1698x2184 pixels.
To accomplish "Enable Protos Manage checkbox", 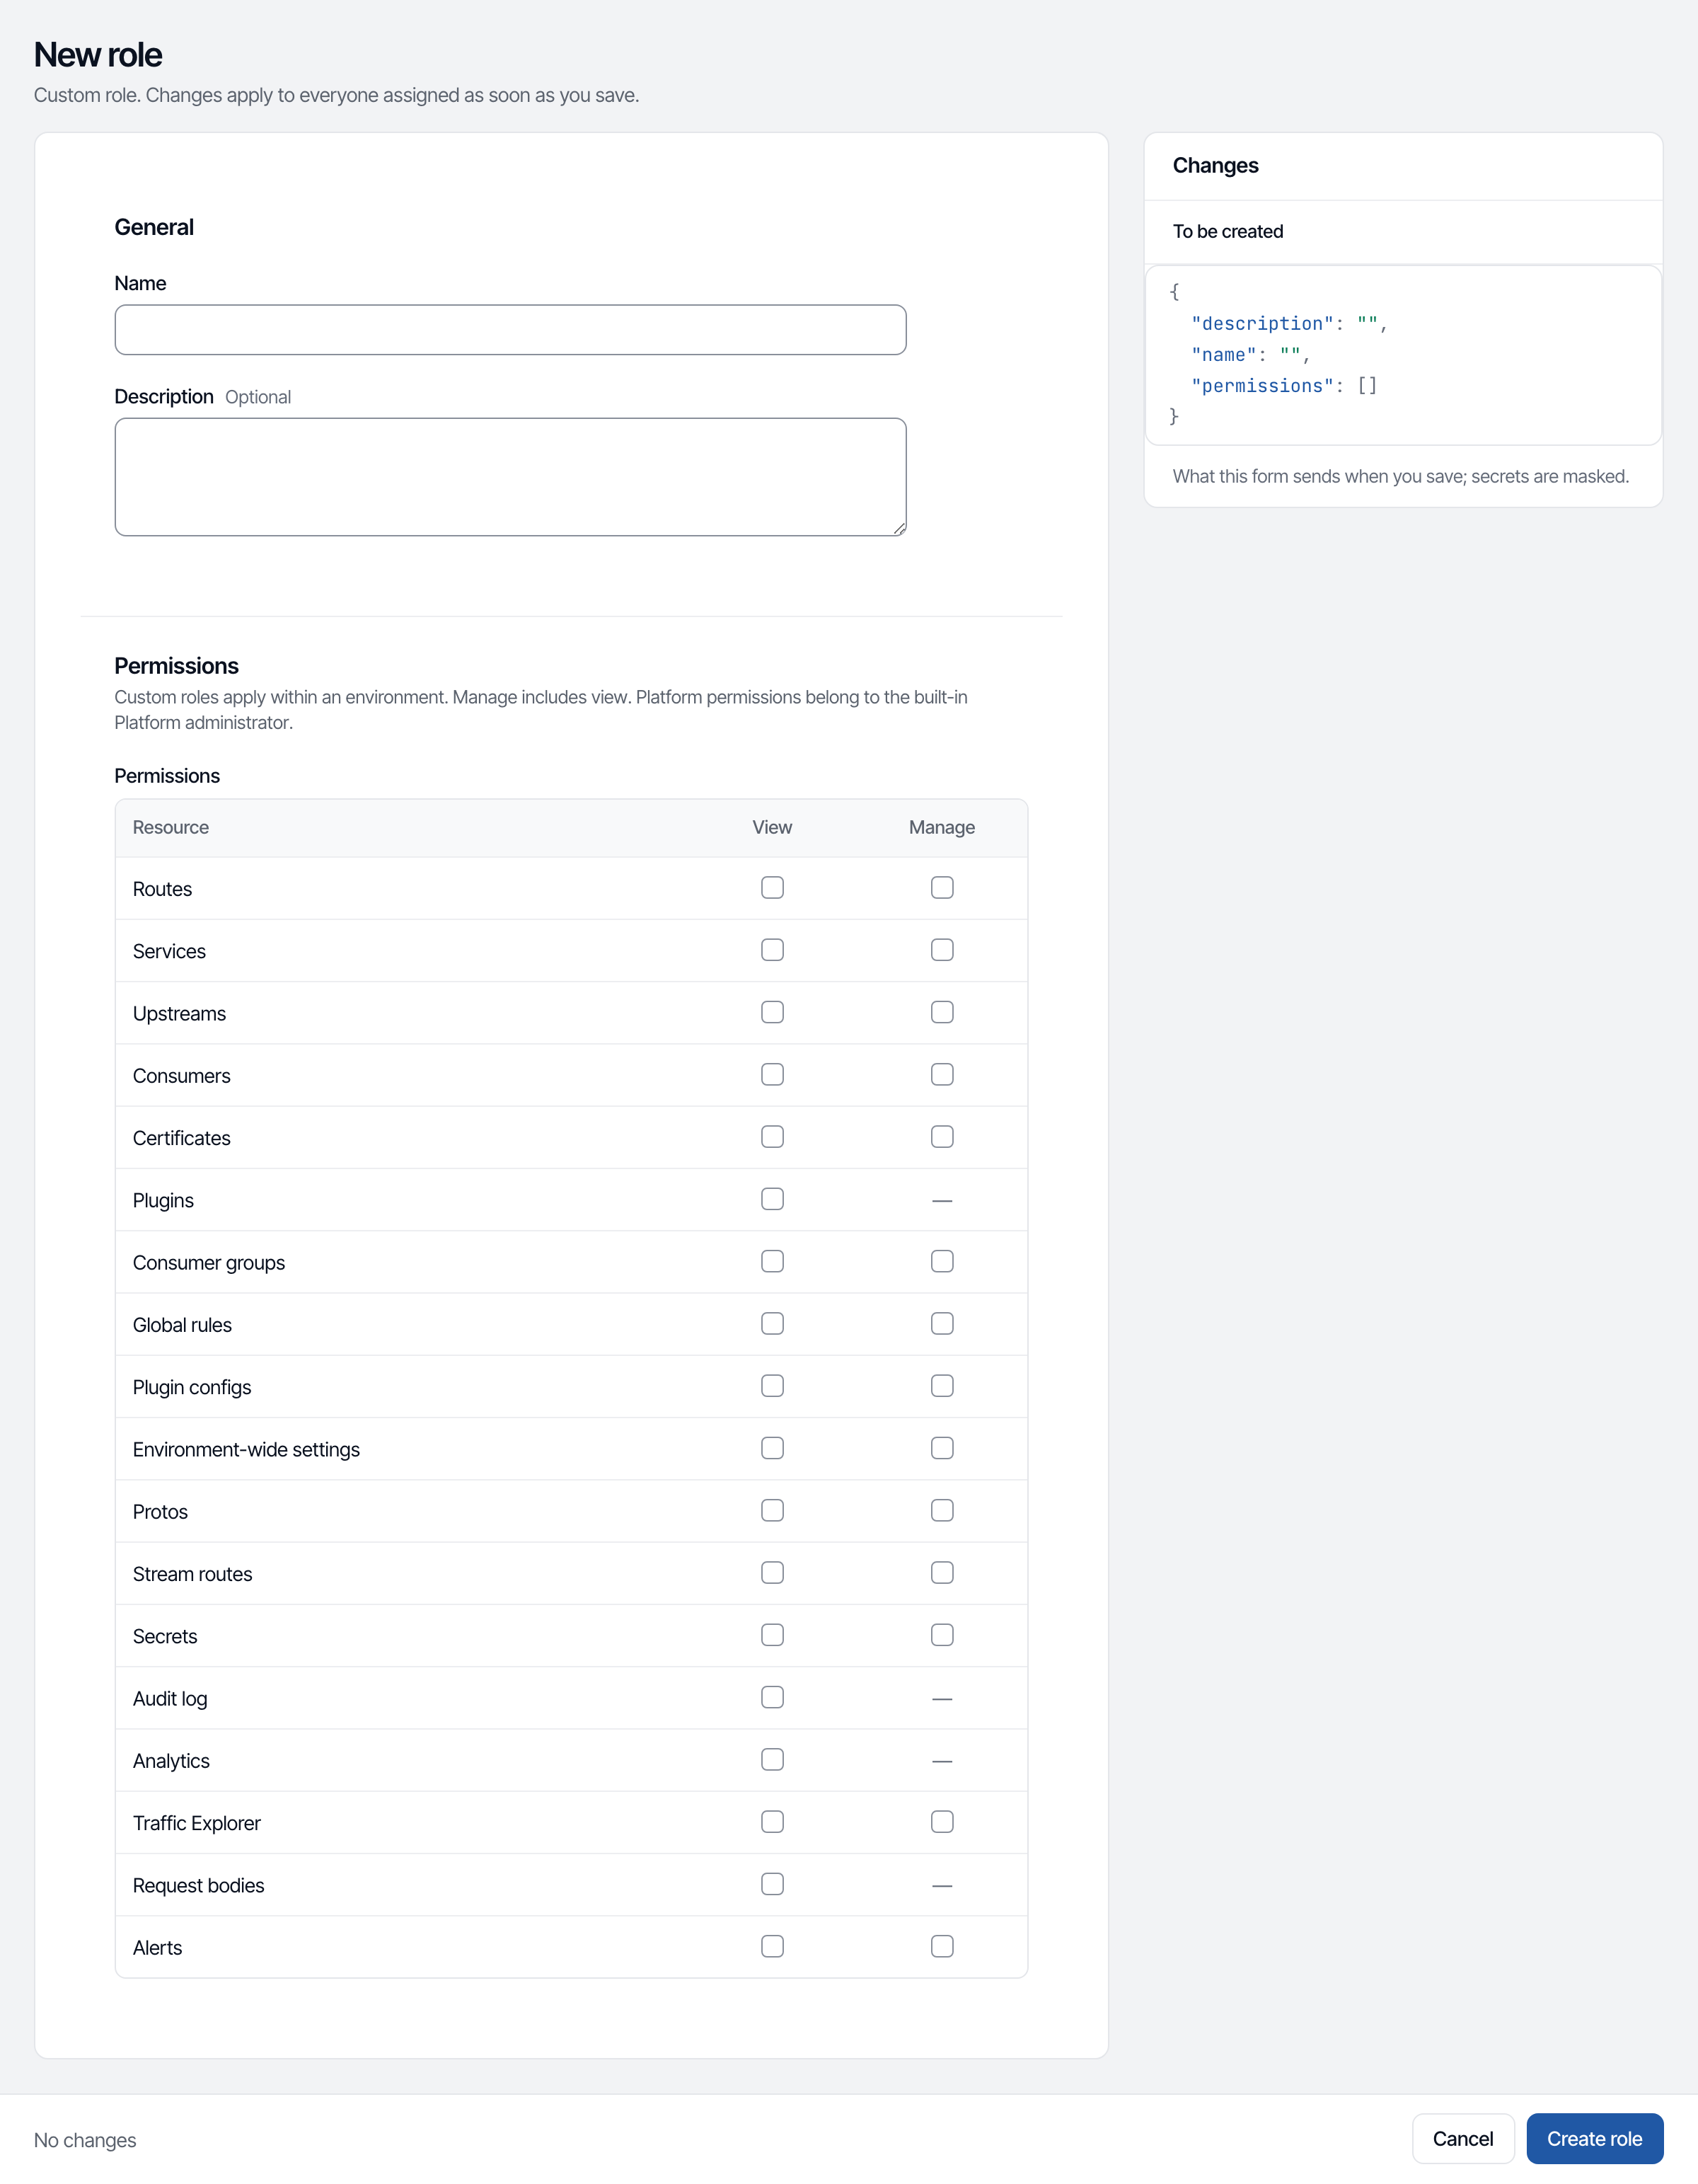I will pos(942,1510).
